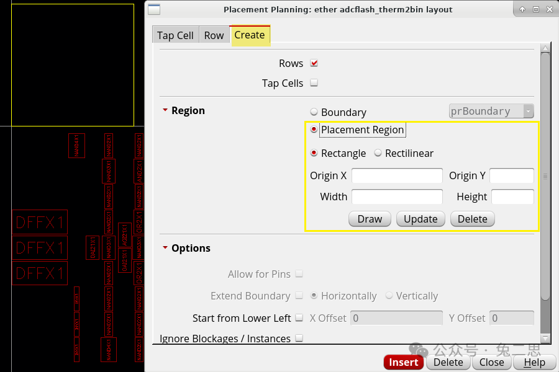Open the prBoundary dropdown
Viewport: 559px width, 372px height.
[x=491, y=111]
